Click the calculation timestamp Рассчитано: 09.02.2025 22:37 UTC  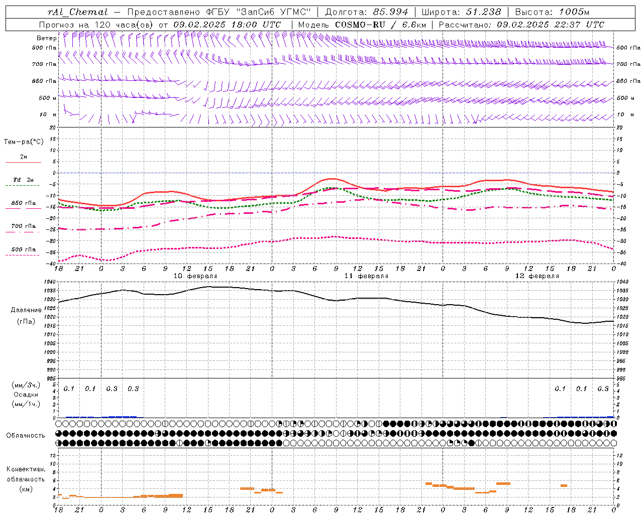tap(521, 25)
